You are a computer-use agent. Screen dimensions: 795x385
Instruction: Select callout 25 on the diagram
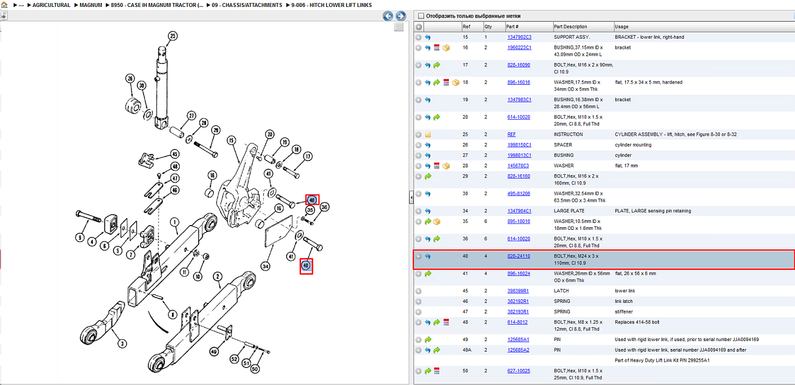[x=172, y=36]
